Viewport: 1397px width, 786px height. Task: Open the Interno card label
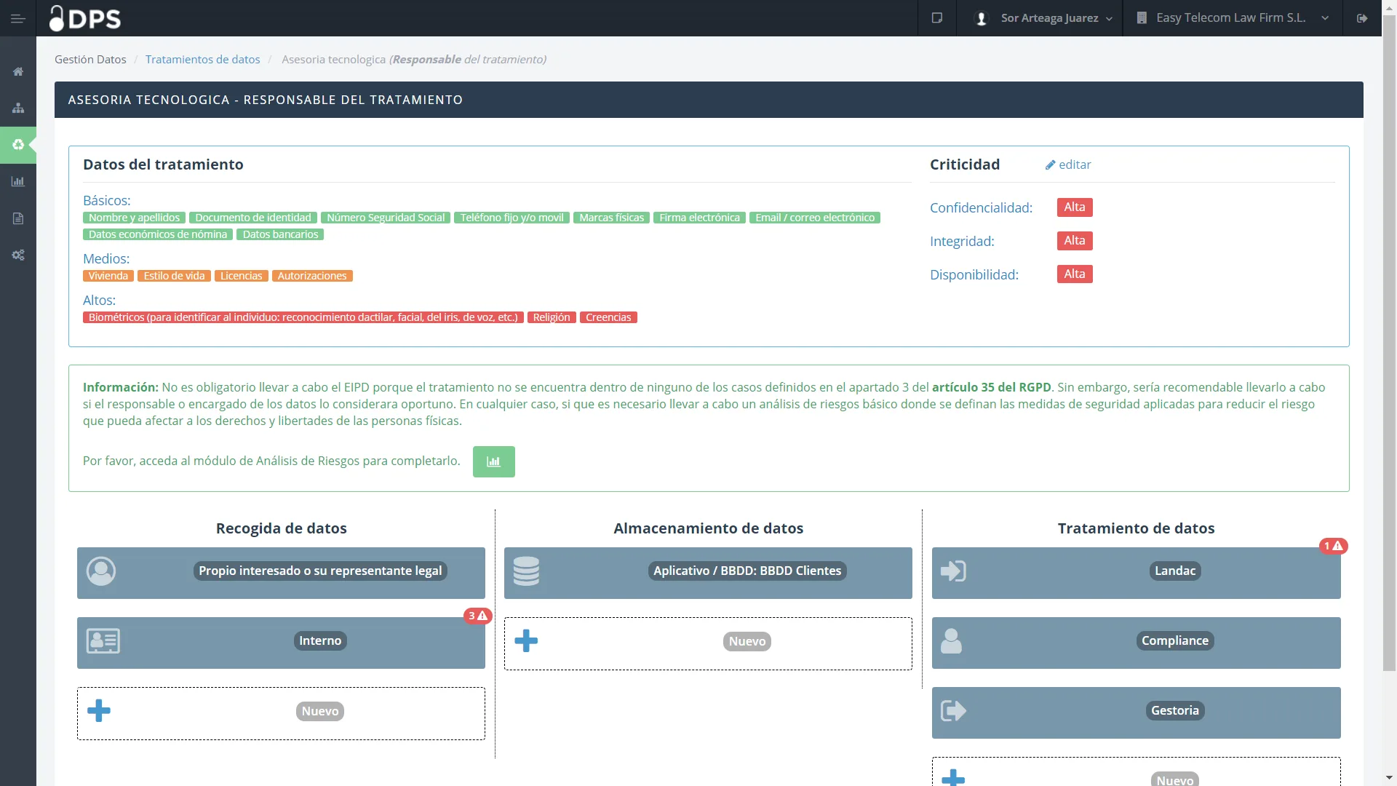(x=320, y=641)
